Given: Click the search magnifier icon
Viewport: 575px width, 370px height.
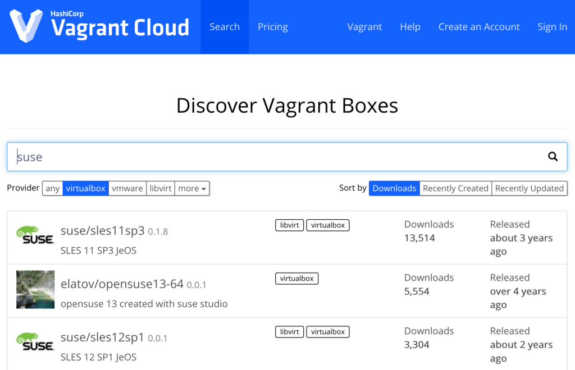Looking at the screenshot, I should pyautogui.click(x=553, y=156).
